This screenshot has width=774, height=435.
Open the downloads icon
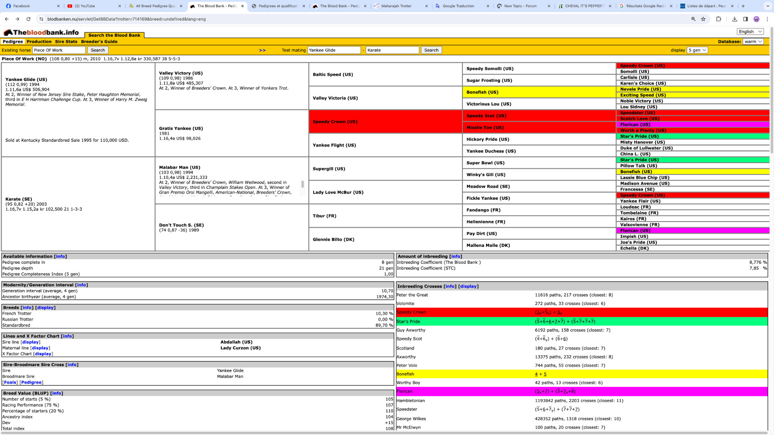tap(734, 19)
